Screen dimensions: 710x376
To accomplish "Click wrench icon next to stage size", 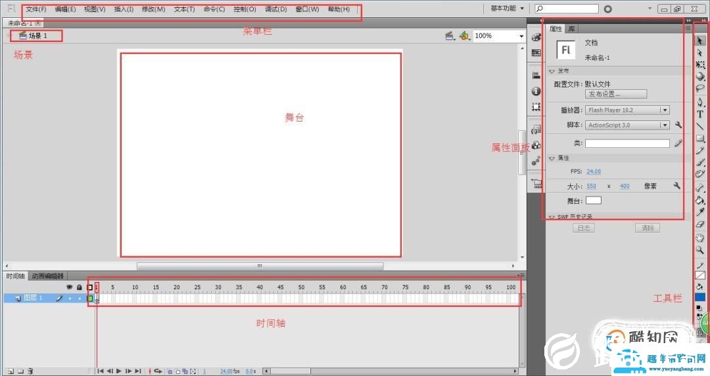I will [677, 186].
